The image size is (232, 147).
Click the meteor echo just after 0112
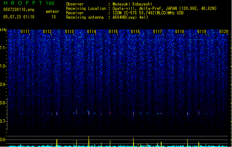57,114
